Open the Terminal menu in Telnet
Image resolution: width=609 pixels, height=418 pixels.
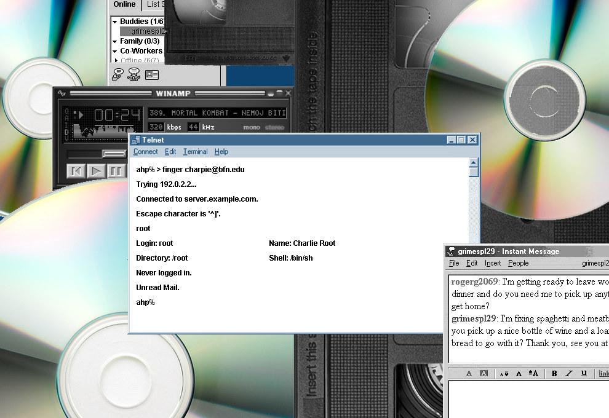[195, 152]
